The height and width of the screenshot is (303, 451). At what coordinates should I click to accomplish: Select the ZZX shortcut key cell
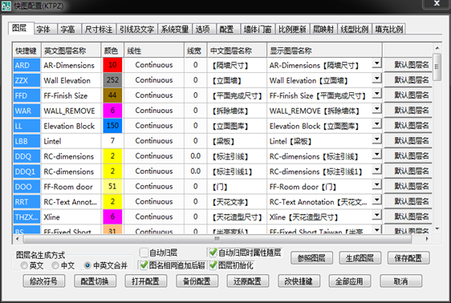pos(26,80)
